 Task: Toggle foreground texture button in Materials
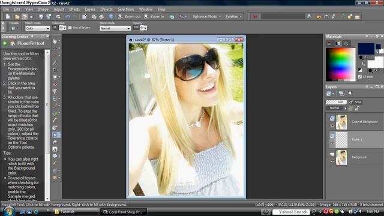point(367,58)
